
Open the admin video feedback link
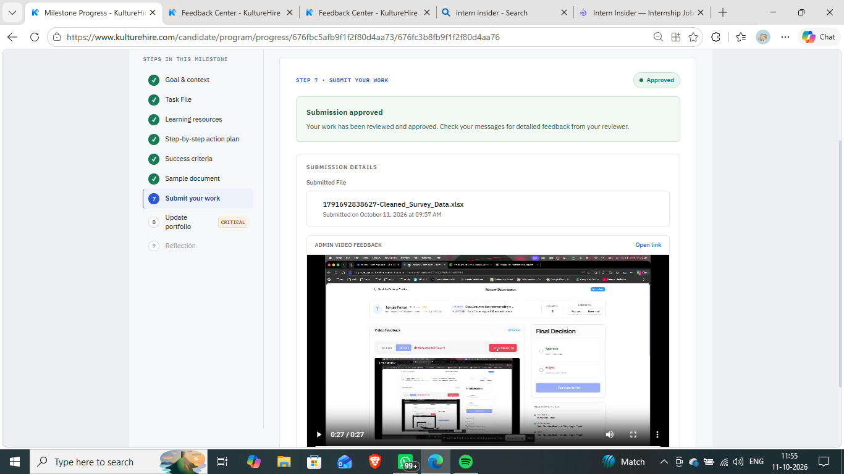click(648, 245)
